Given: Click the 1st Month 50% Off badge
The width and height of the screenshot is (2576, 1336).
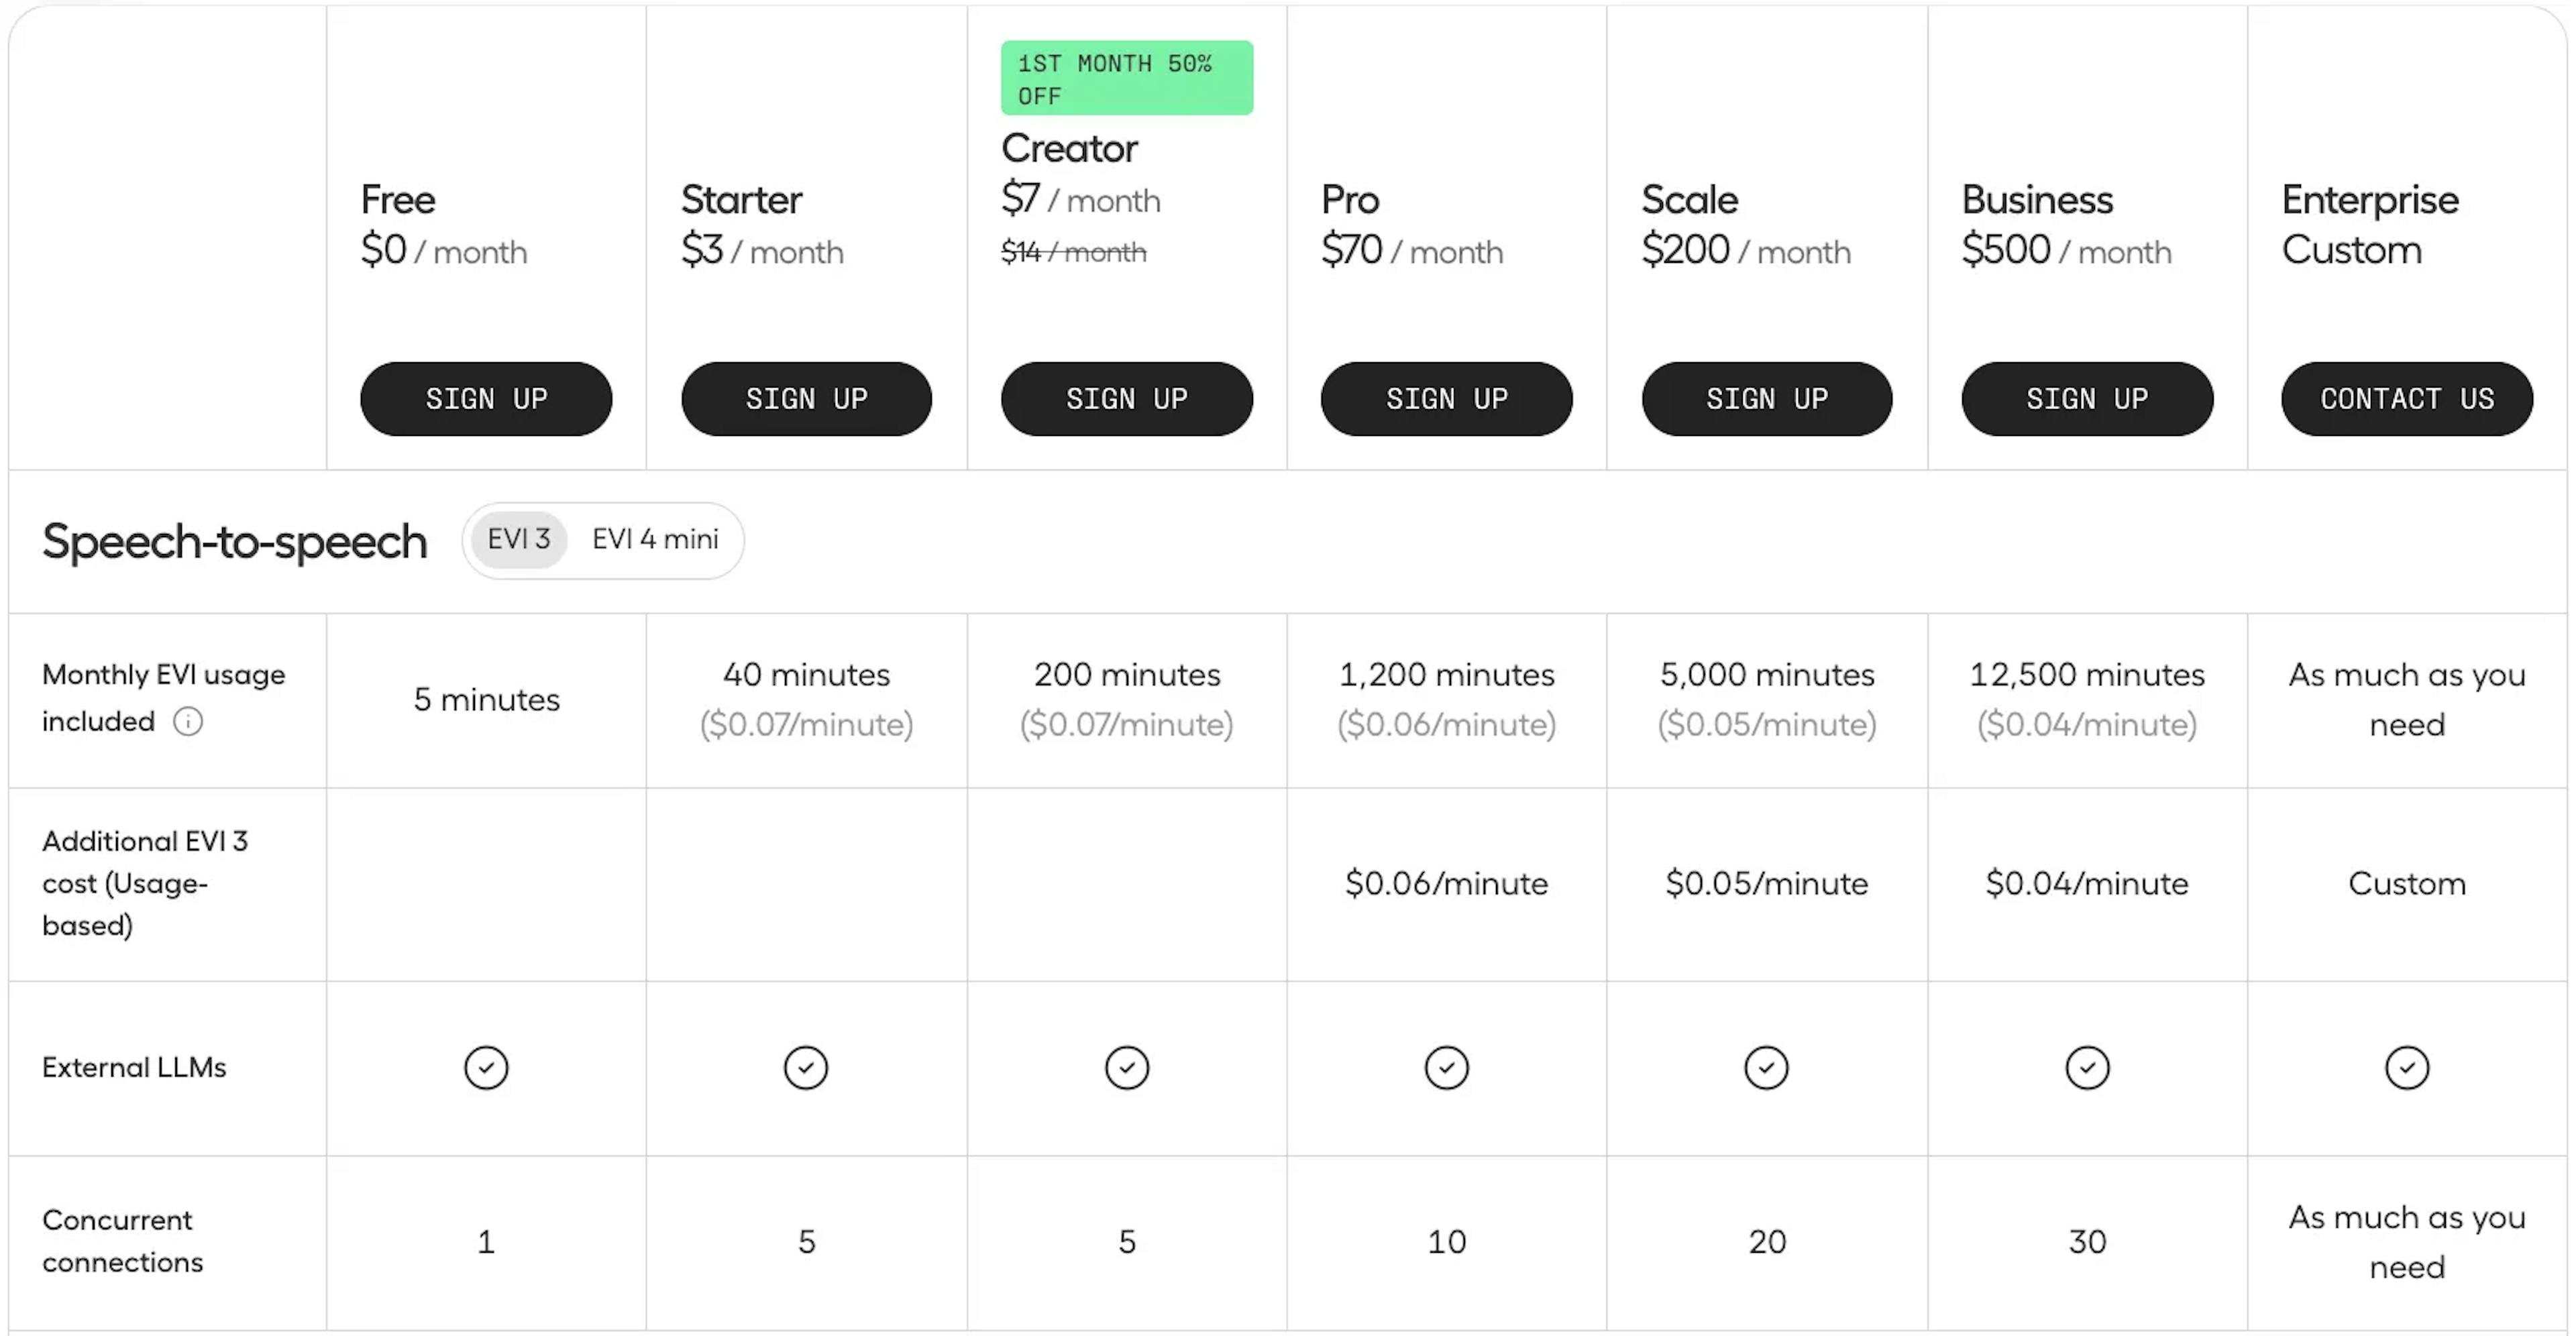Looking at the screenshot, I should point(1126,77).
